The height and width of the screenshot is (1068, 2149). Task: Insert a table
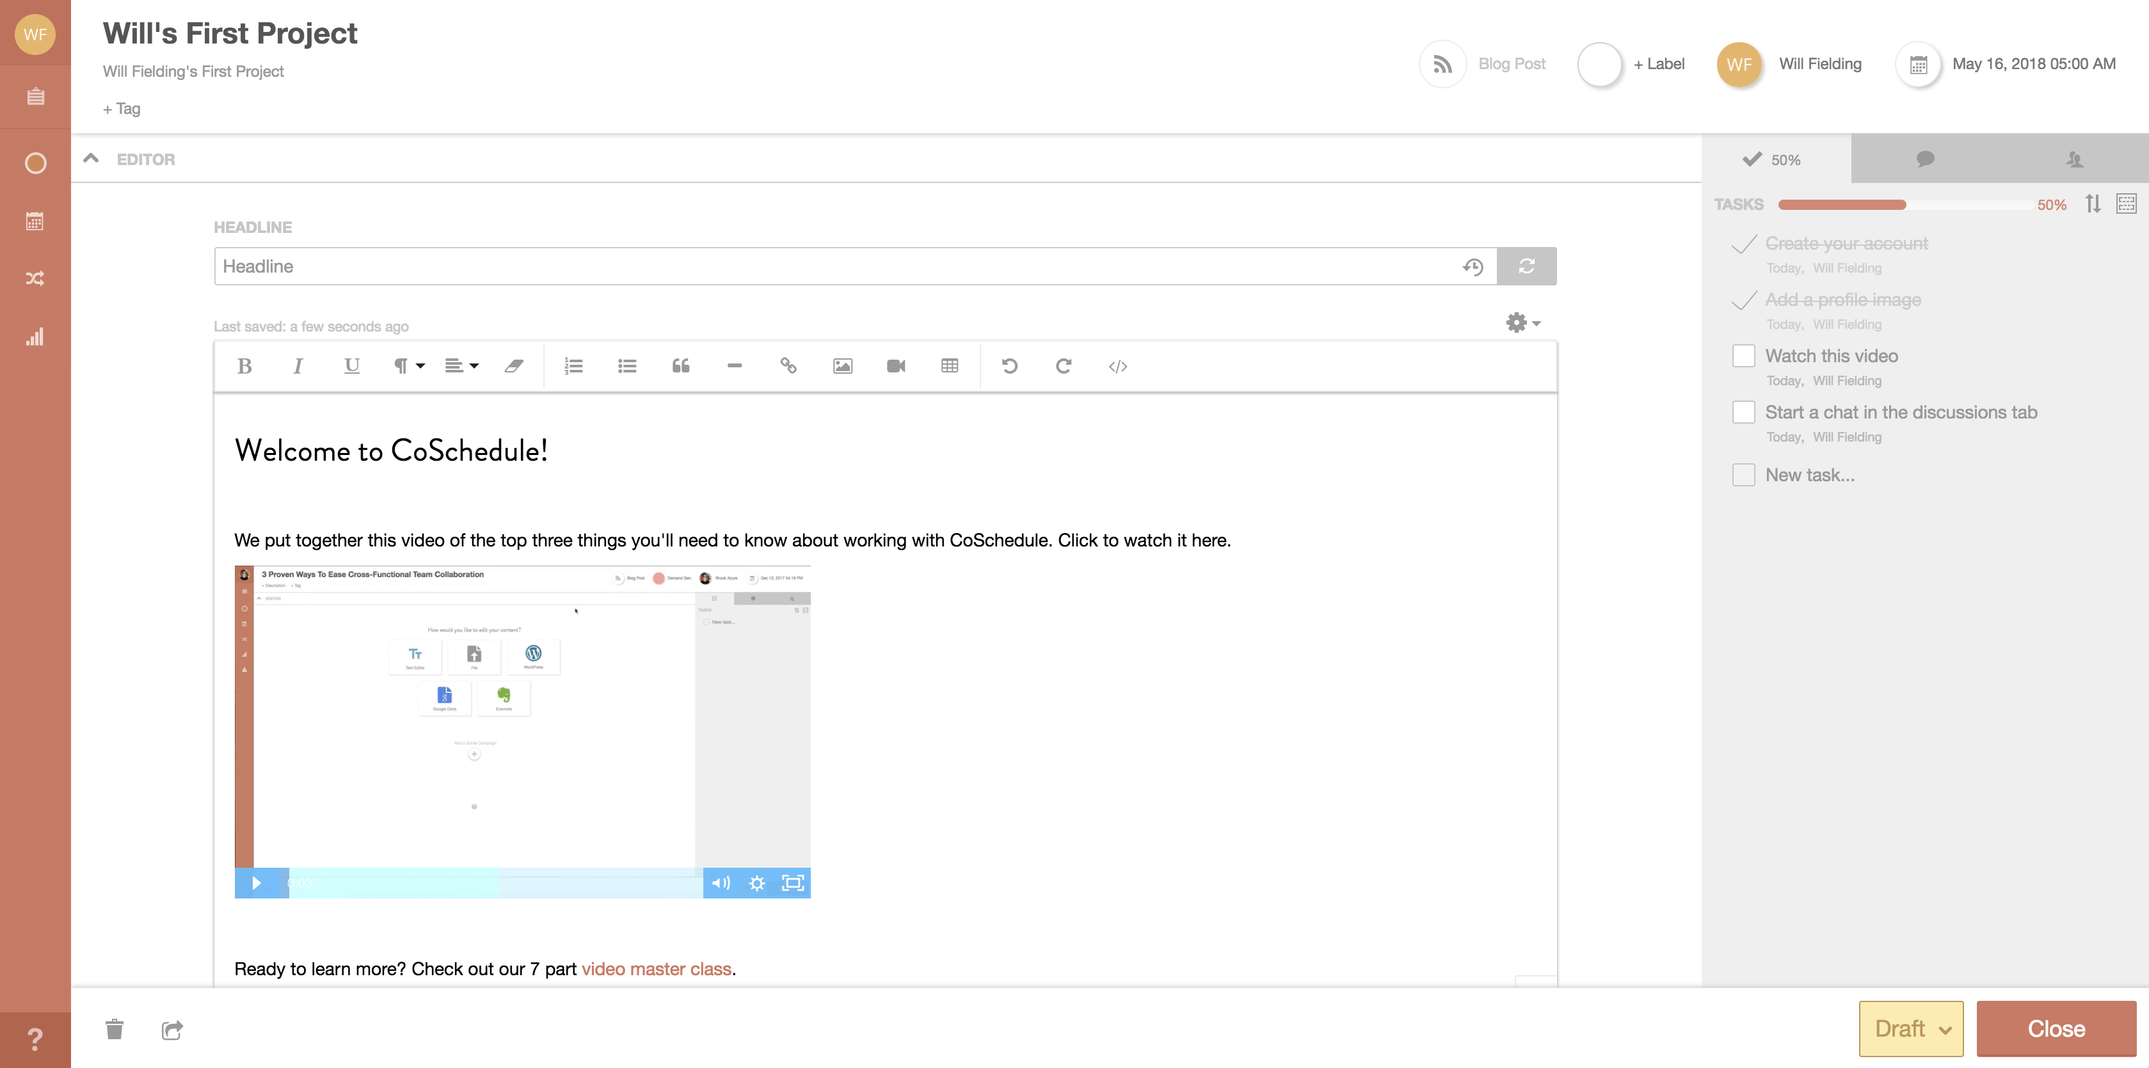(949, 366)
